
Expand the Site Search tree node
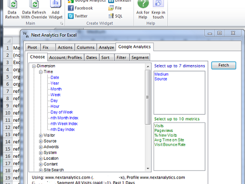[x=40, y=170]
